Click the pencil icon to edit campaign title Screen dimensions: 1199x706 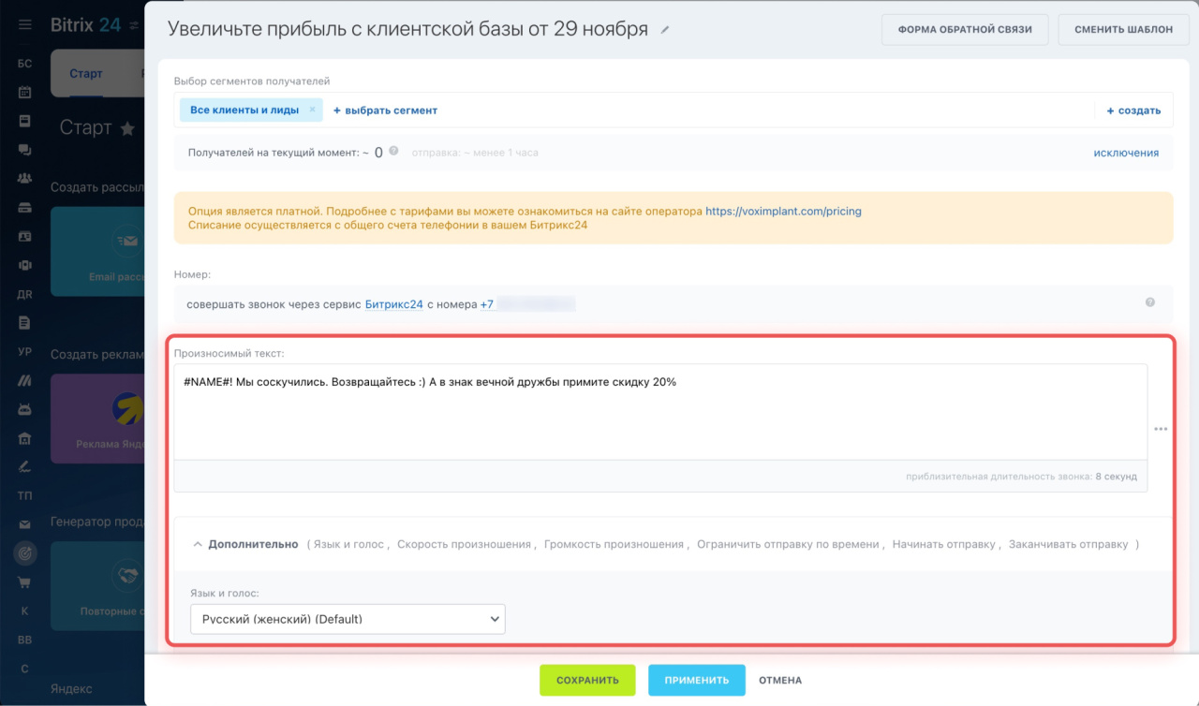(x=665, y=30)
